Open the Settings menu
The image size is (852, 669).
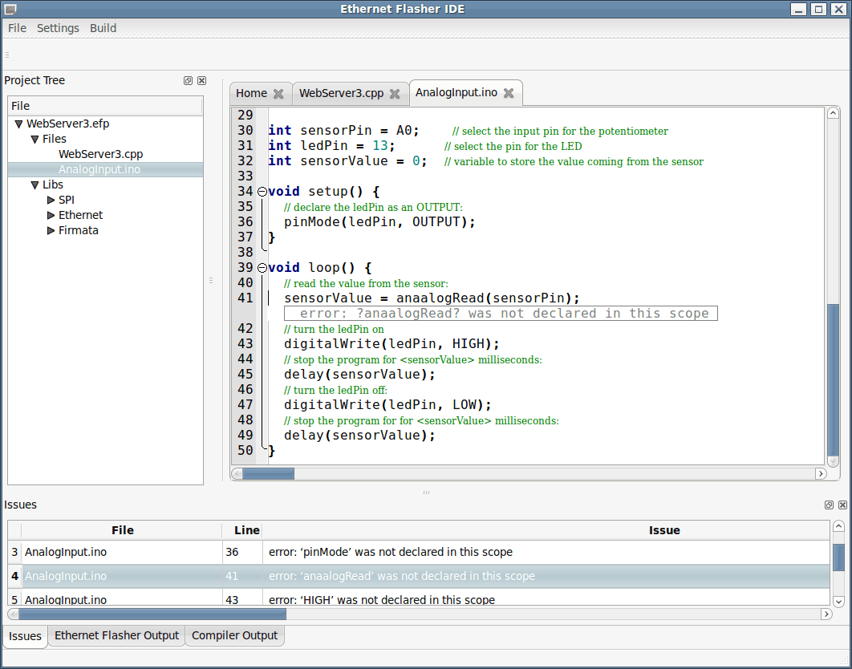[x=58, y=27]
